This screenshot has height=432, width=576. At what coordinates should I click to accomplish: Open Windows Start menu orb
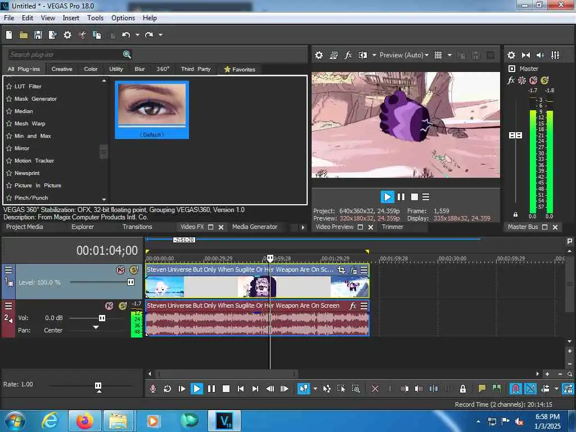tap(15, 421)
